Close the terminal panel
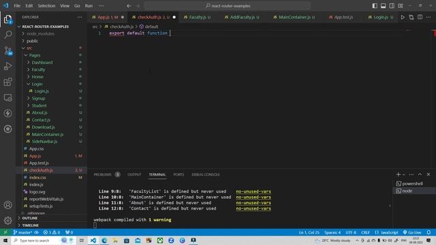This screenshot has width=436, height=245. tap(429, 174)
